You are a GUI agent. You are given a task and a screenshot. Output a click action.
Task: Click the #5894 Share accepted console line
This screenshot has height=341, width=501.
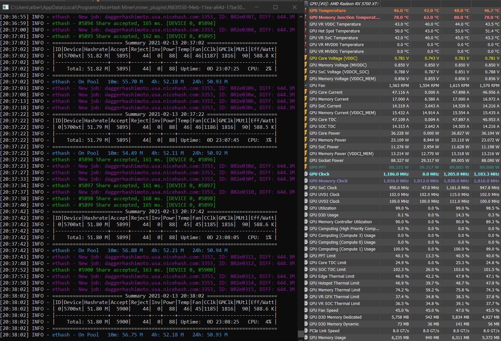(108, 23)
